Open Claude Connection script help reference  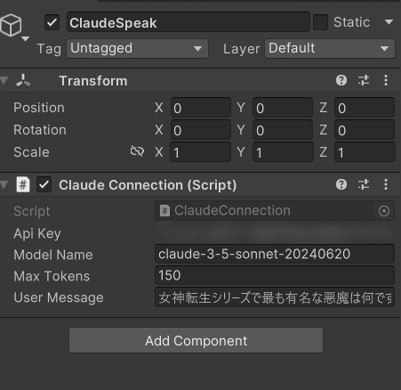(341, 184)
